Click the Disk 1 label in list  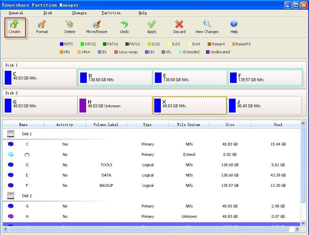click(27, 134)
